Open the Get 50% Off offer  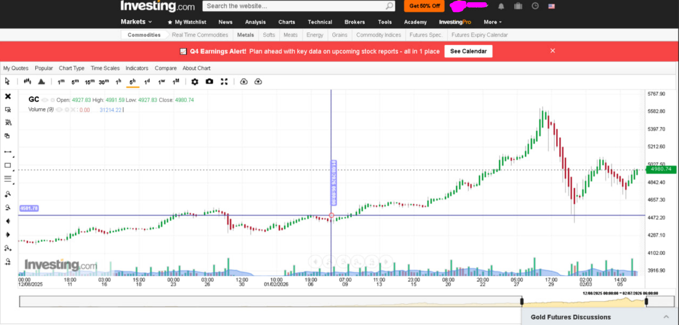tap(424, 6)
